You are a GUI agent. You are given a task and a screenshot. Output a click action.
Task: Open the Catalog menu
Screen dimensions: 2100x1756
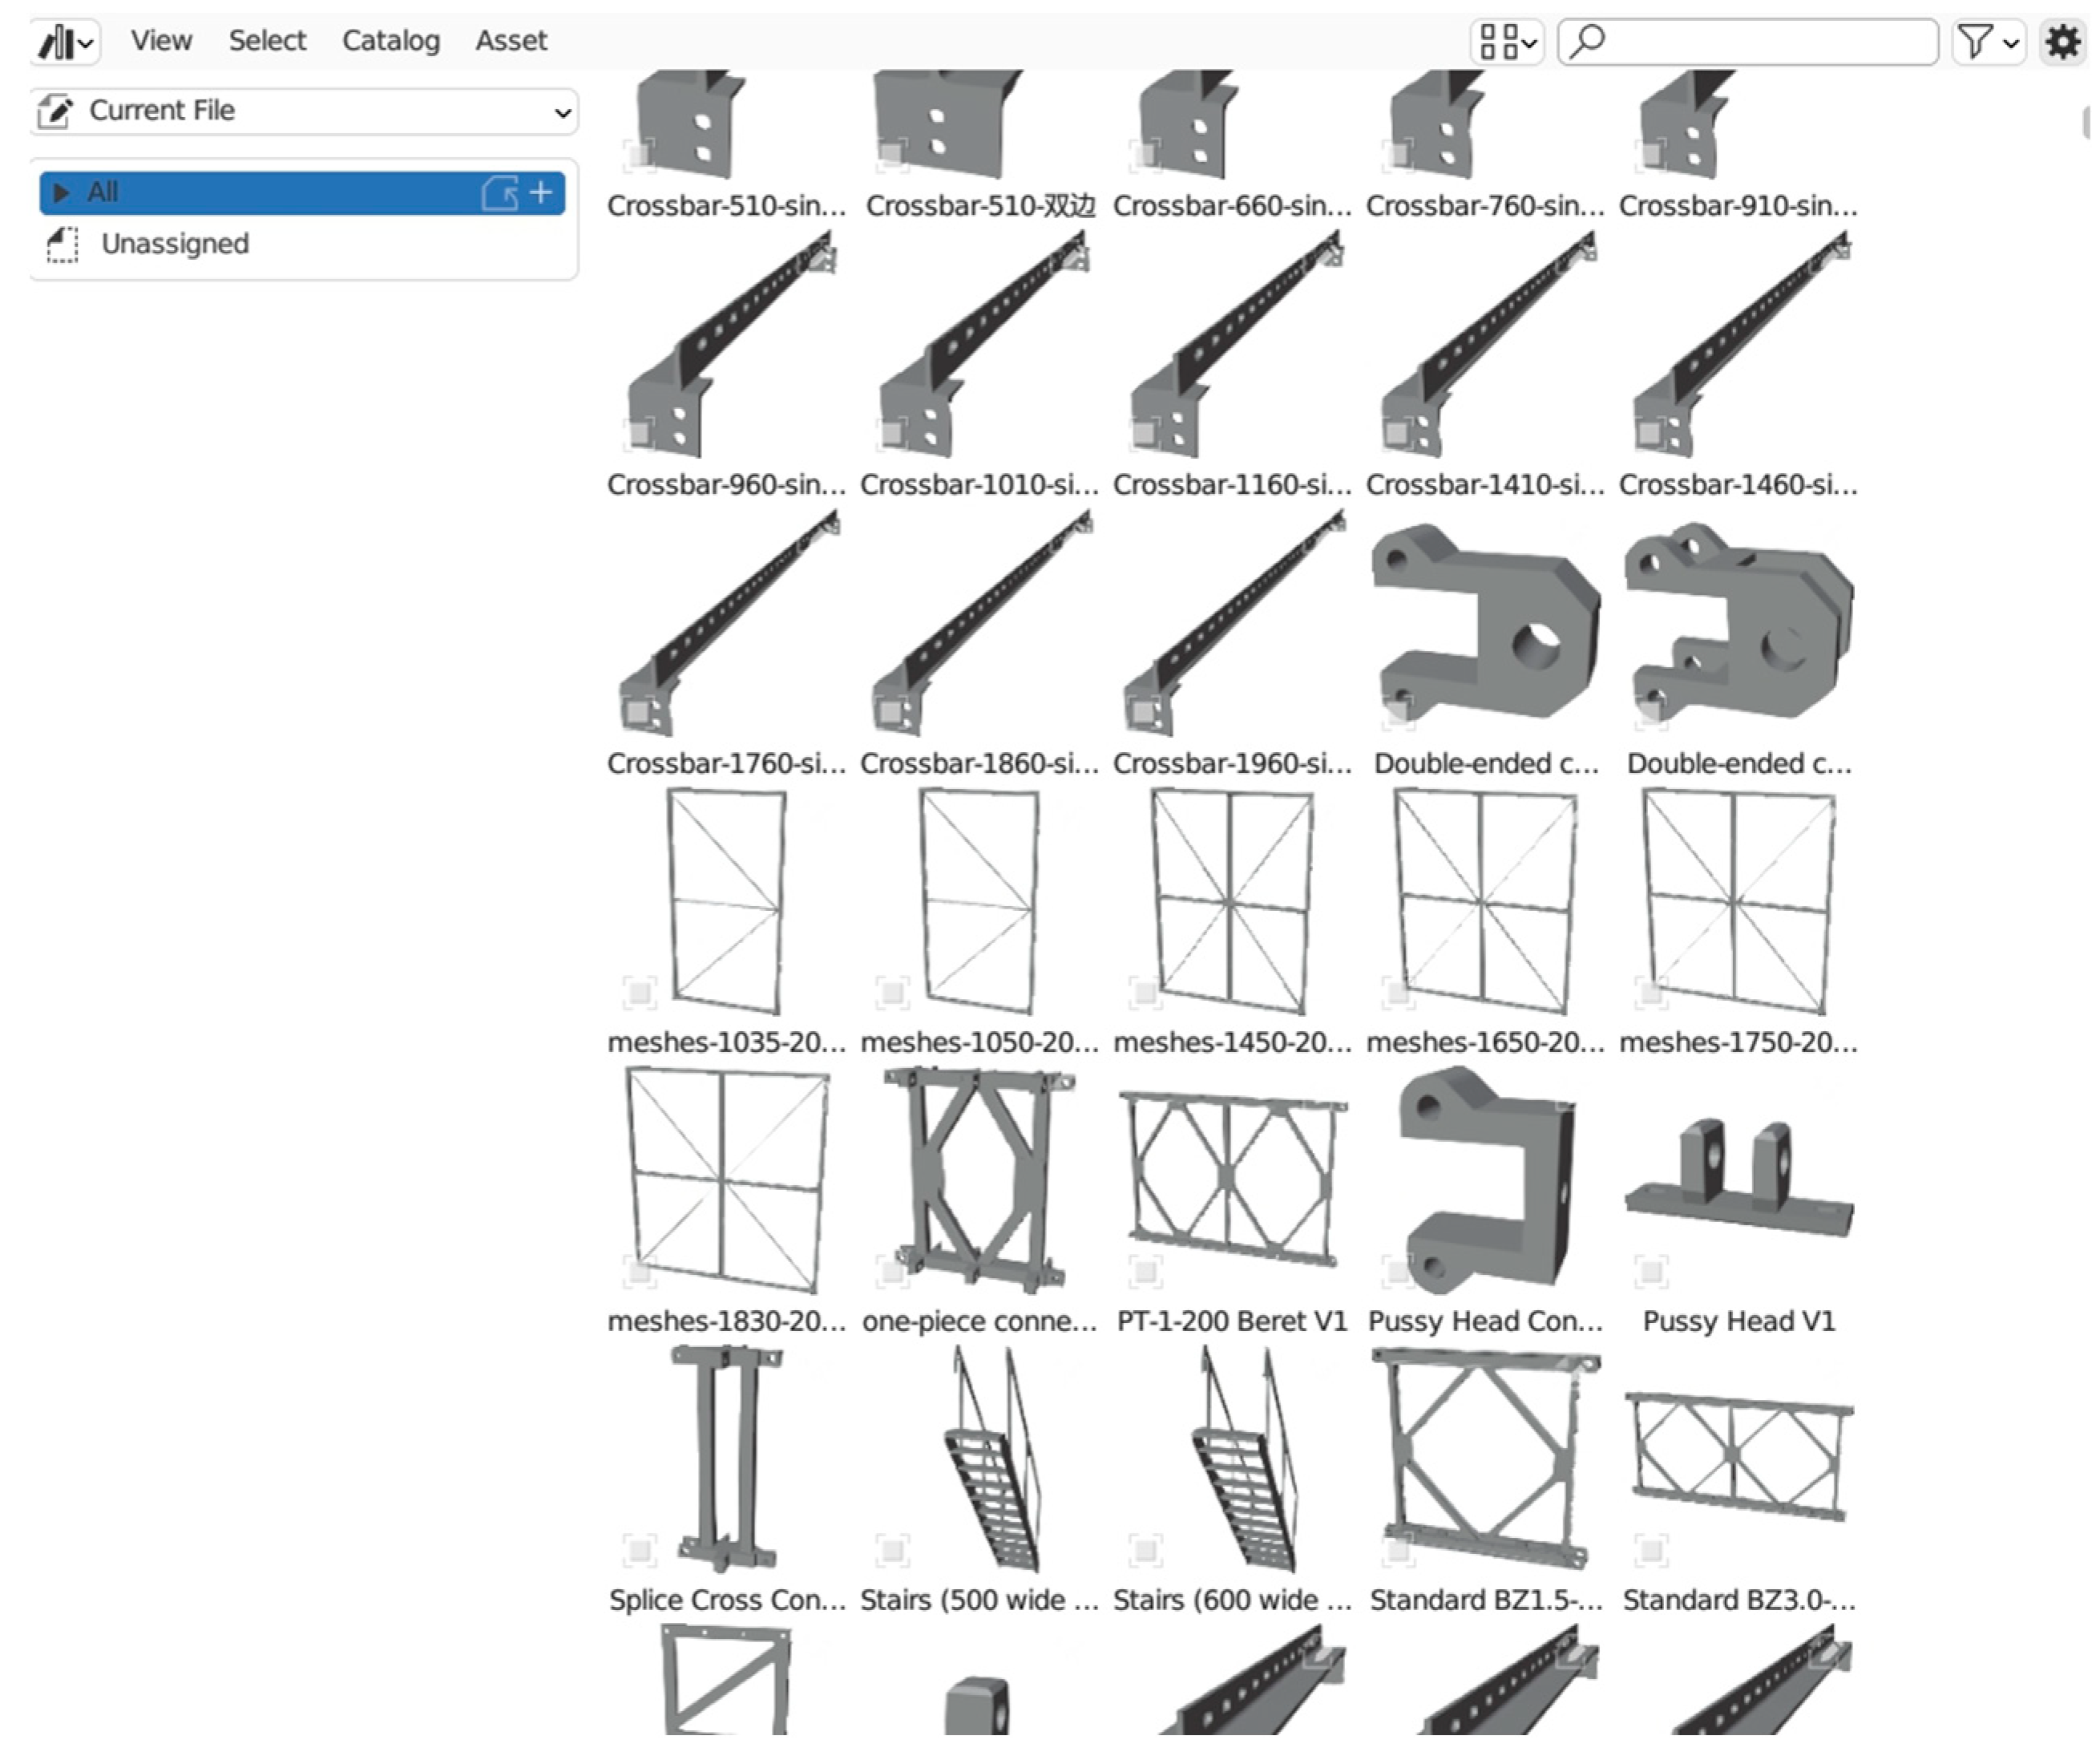(390, 41)
